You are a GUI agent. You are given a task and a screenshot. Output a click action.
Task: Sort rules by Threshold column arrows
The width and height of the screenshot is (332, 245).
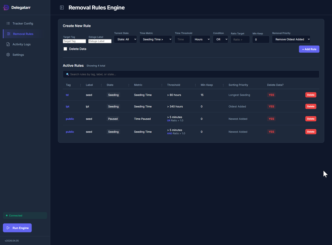[195, 85]
